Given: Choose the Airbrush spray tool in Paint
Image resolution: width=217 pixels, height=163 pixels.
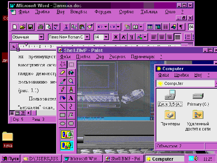Looking at the screenshot, I should coord(63,98).
